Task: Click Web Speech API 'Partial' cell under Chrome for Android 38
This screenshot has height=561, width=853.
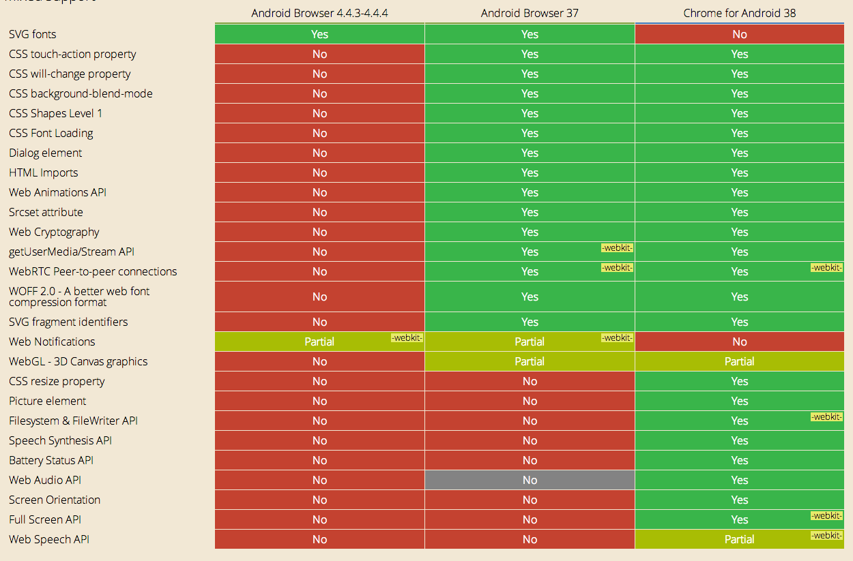Action: 740,539
